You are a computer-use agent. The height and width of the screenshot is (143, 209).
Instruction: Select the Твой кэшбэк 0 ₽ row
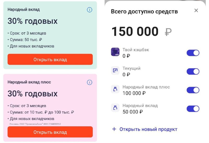click(155, 53)
